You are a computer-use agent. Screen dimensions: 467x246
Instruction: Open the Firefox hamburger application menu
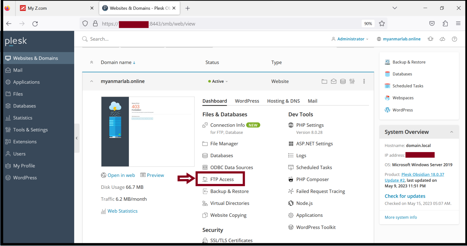tap(458, 23)
